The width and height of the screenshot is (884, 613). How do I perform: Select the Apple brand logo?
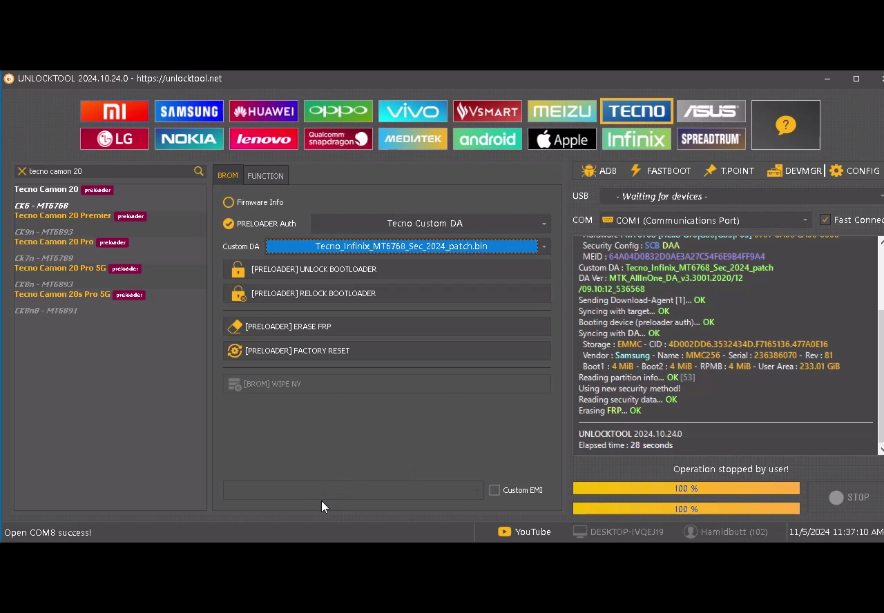561,139
